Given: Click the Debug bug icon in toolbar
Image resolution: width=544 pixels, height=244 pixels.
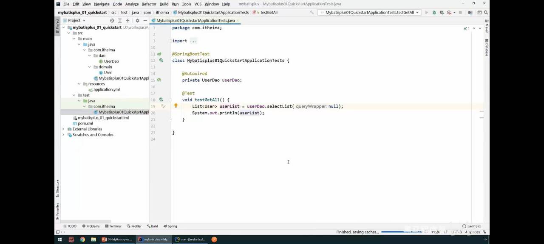Looking at the screenshot, I should point(434,12).
